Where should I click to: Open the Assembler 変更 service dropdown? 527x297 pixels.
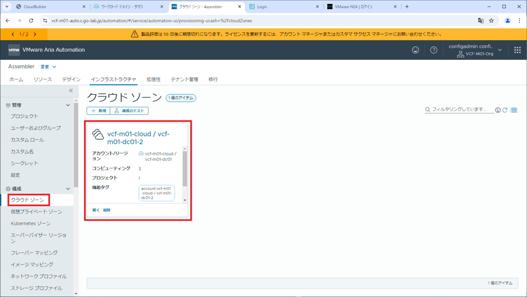48,67
